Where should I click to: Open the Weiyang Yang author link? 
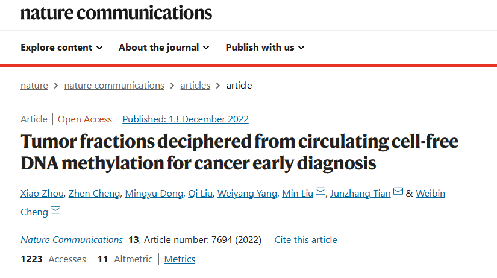click(247, 193)
